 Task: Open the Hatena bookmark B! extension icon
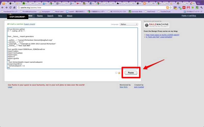coord(180,8)
